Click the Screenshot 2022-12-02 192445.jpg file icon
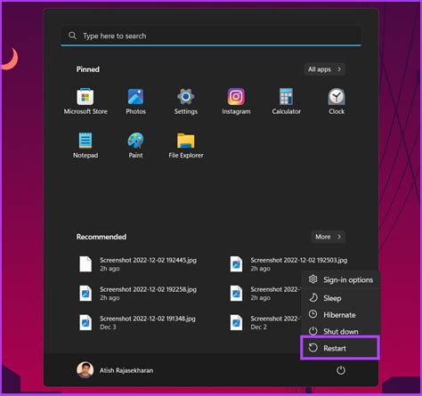Viewport: 422px width, 396px height. (85, 264)
